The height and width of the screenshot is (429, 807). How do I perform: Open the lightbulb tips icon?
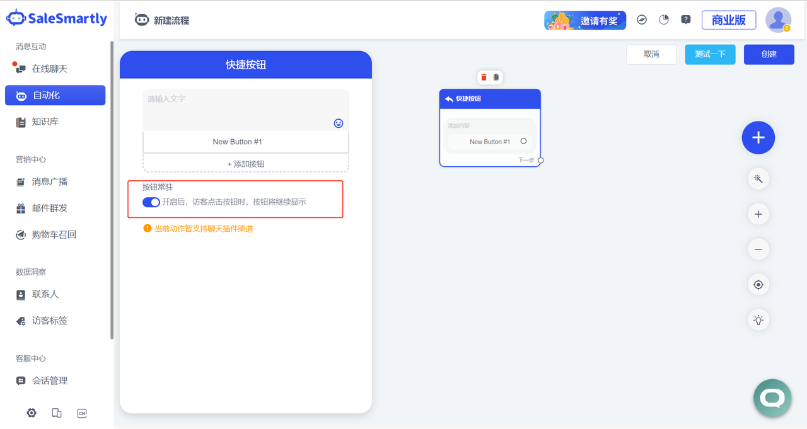[x=758, y=320]
